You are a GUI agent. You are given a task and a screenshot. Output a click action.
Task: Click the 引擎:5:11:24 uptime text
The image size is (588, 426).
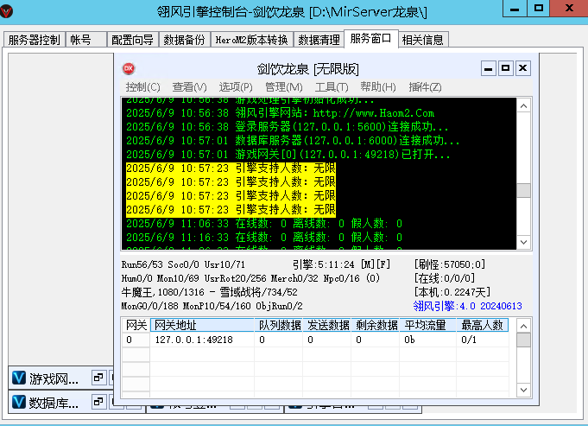(x=323, y=264)
